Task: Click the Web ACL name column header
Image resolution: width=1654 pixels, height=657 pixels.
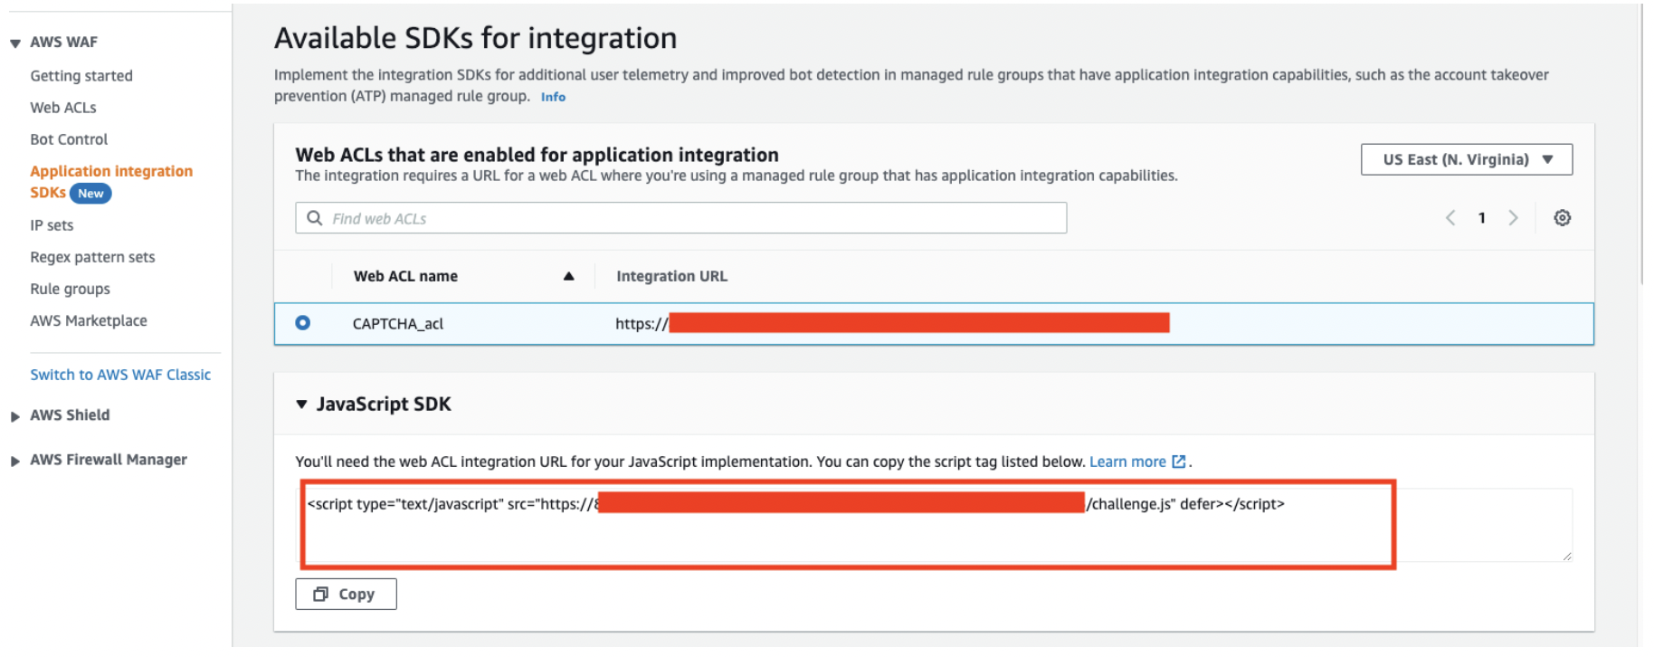Action: click(405, 276)
